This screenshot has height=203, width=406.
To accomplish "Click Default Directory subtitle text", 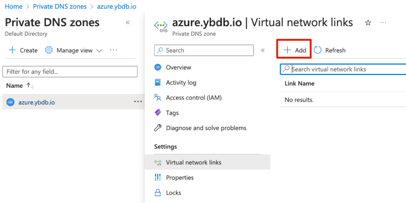I will pyautogui.click(x=26, y=34).
